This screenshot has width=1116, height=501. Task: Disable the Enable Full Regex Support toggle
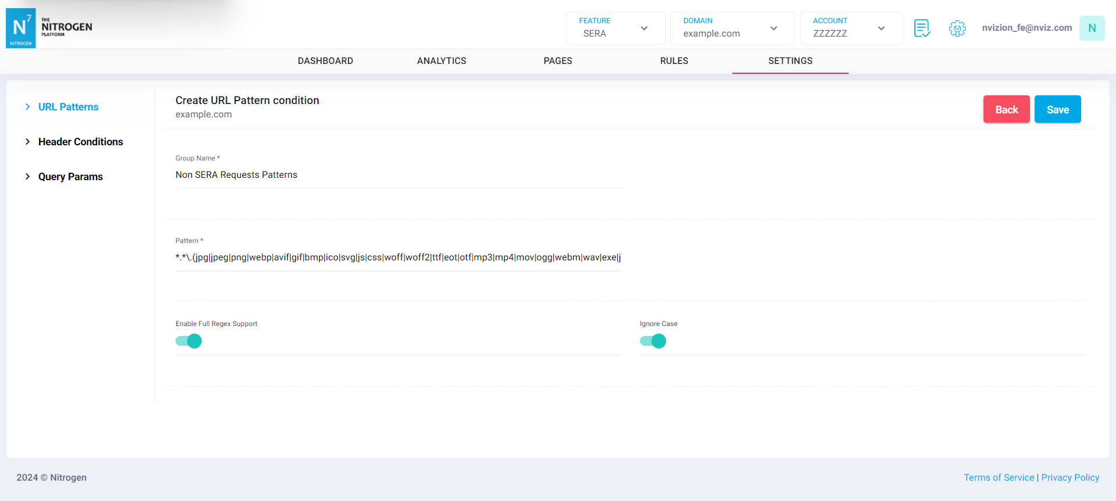coord(189,341)
